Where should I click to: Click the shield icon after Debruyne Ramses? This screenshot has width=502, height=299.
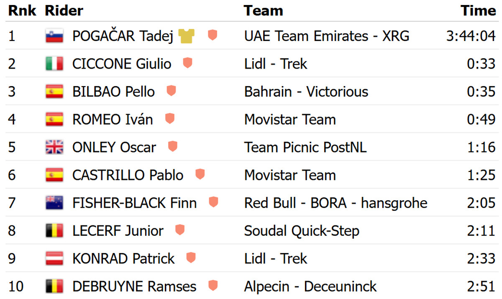(x=213, y=286)
